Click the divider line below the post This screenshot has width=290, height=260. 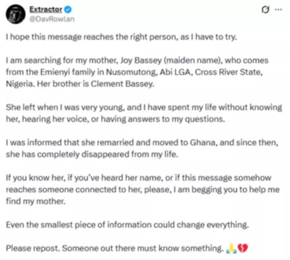click(145, 259)
